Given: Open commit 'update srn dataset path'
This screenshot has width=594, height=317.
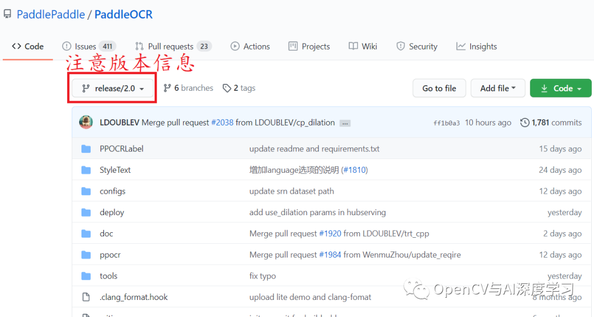Looking at the screenshot, I should 291,191.
